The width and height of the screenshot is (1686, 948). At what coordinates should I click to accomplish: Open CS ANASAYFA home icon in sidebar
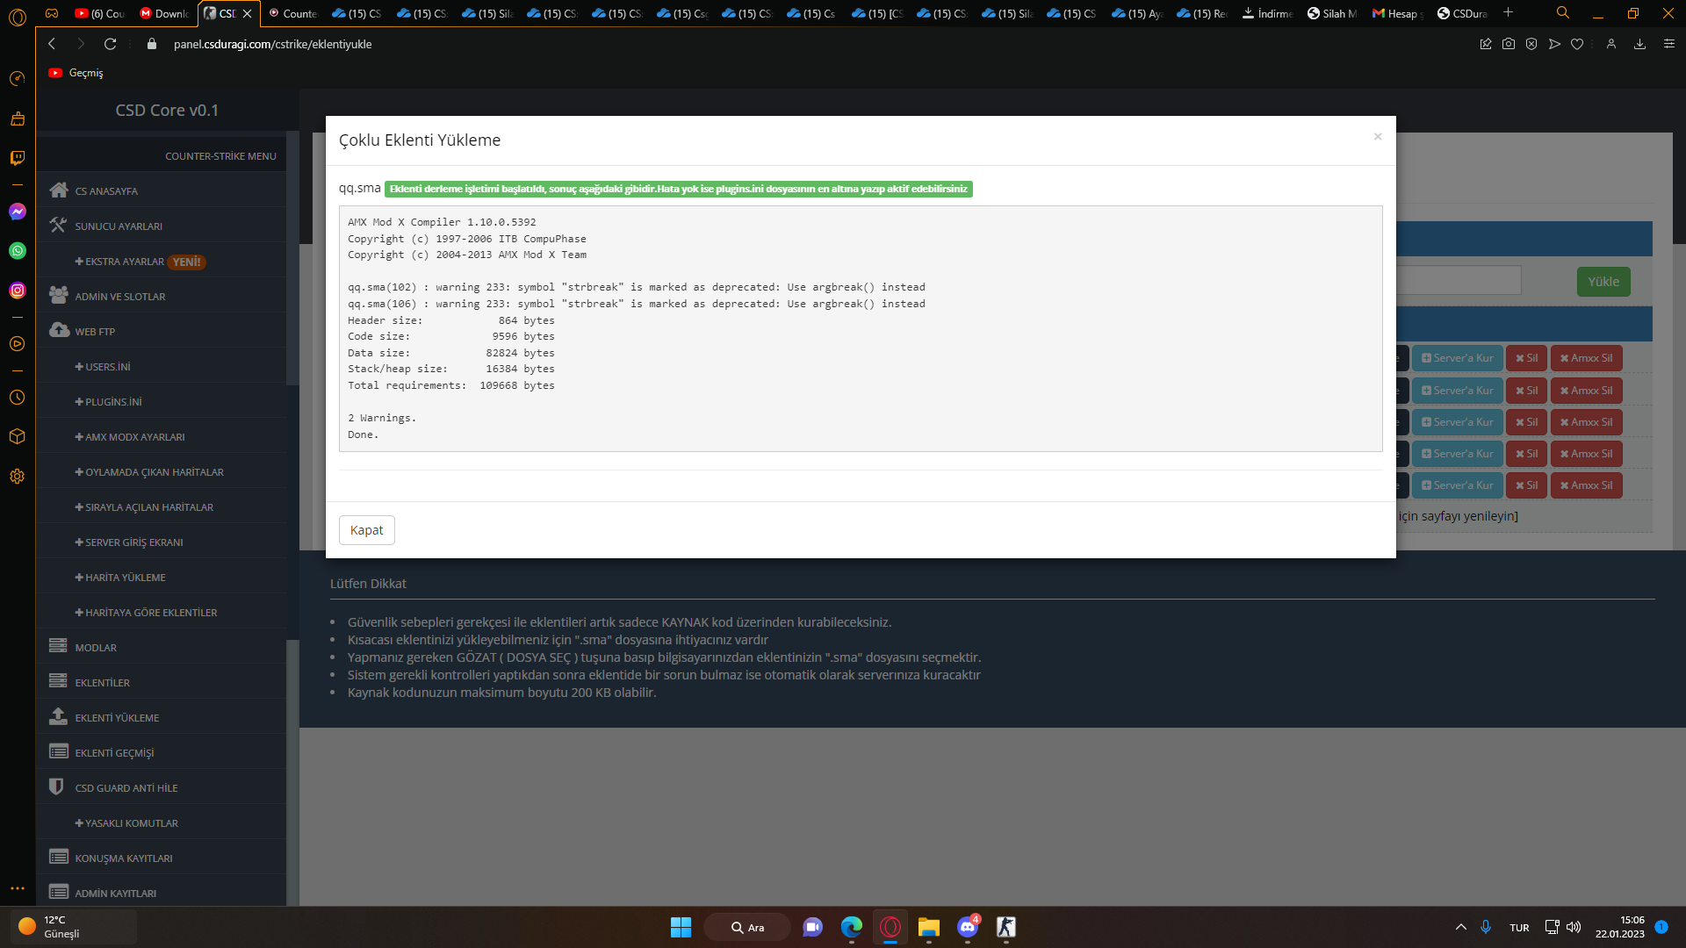pyautogui.click(x=59, y=190)
